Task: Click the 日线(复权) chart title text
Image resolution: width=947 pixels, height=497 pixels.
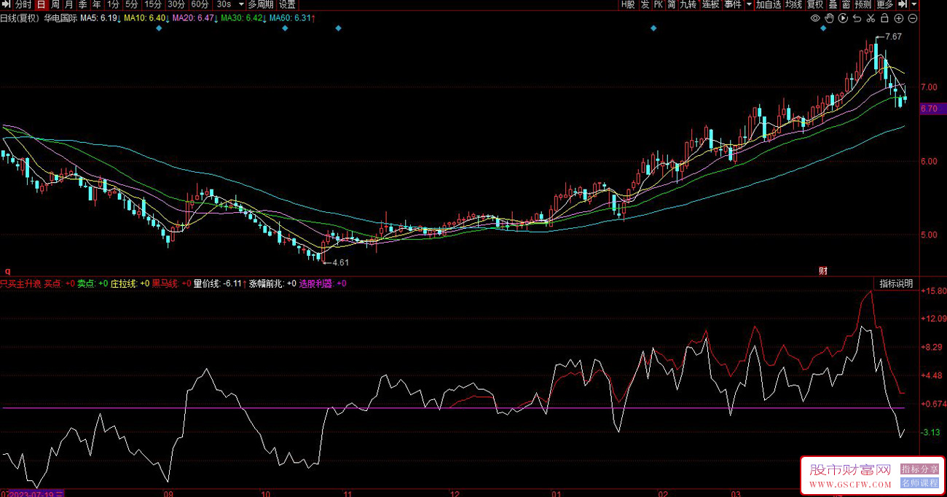Action: [19, 17]
